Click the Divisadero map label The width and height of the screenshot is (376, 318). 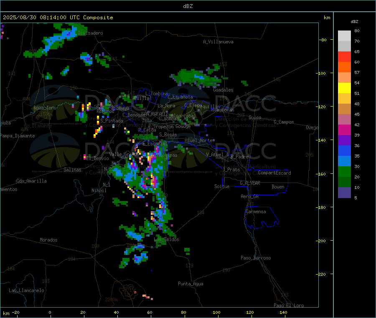pyautogui.click(x=90, y=33)
